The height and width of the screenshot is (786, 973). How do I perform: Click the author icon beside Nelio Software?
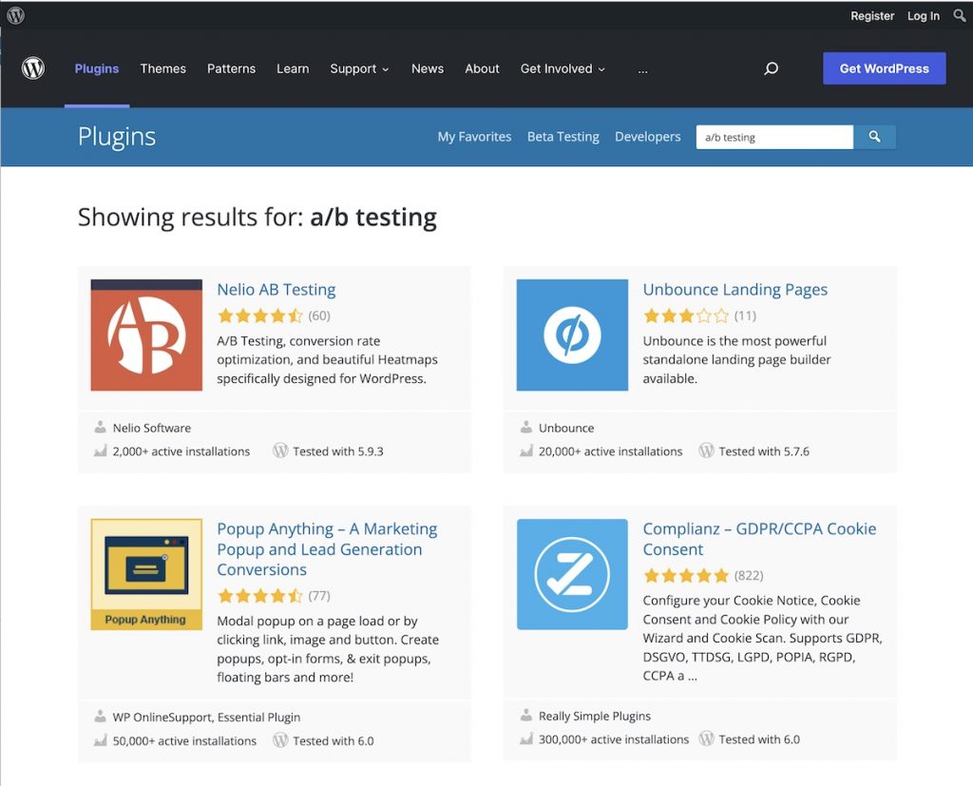tap(100, 427)
